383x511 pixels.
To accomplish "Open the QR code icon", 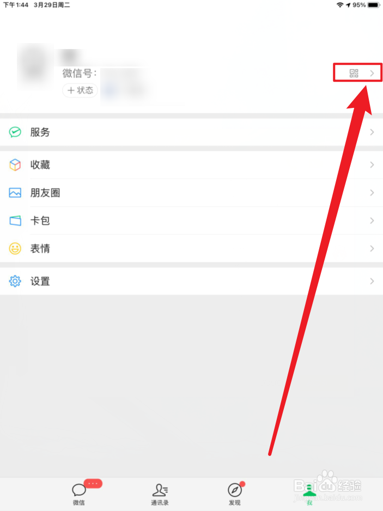I will 354,73.
